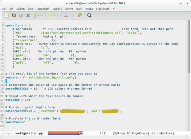
Task: Click the New File toolbar icon
Action: point(6,15)
